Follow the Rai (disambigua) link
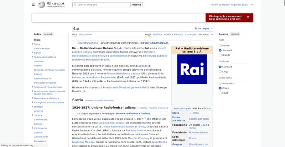 [156, 43]
